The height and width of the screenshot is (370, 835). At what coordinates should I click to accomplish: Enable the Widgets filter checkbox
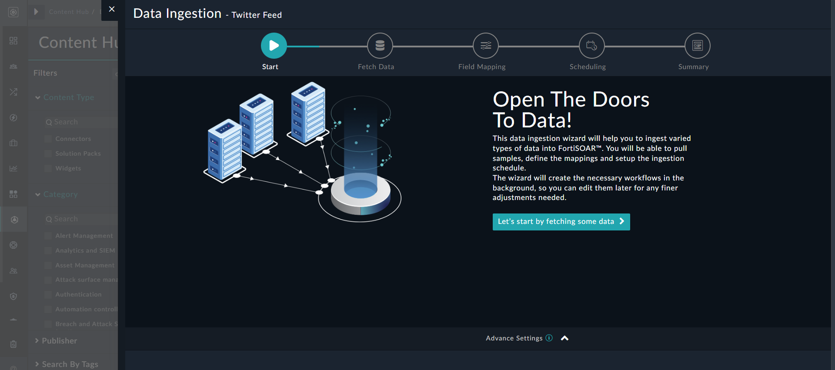coord(48,168)
